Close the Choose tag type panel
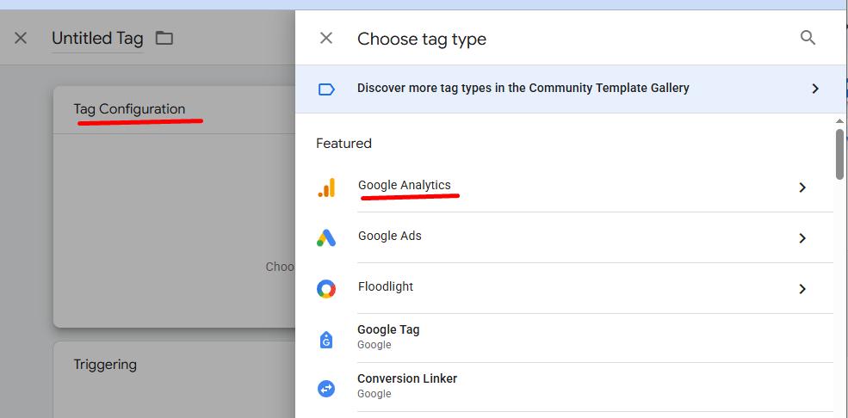 (326, 39)
